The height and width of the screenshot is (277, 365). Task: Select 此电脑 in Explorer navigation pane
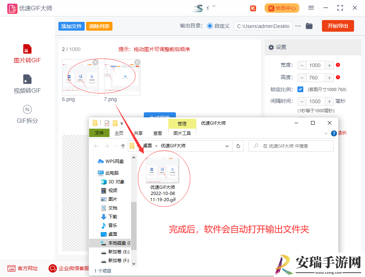tap(108, 173)
